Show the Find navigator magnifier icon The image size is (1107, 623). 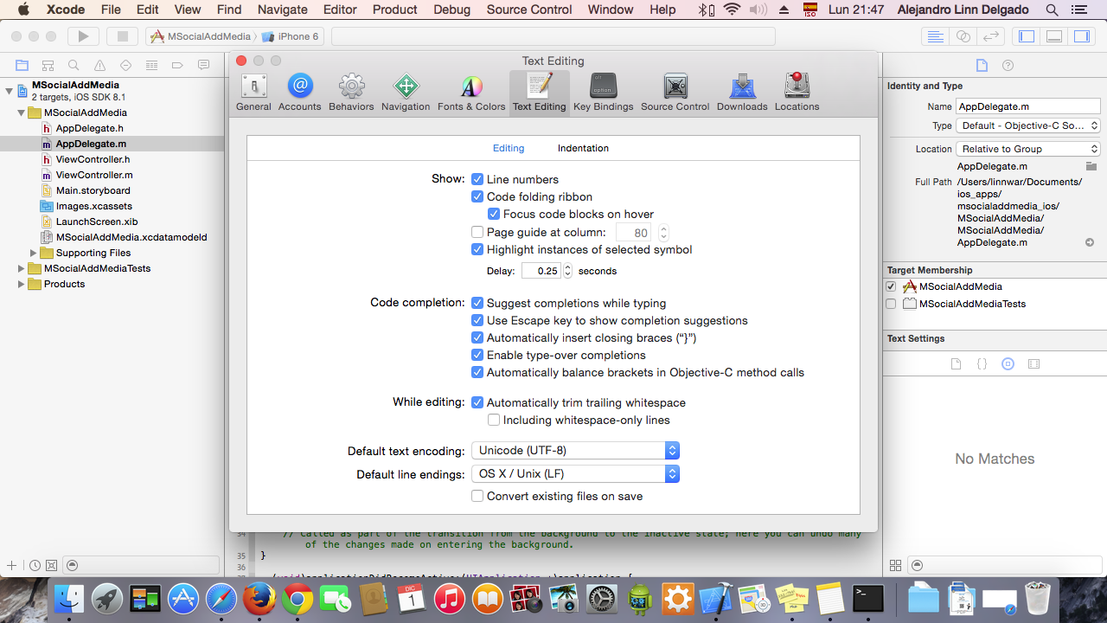74,66
